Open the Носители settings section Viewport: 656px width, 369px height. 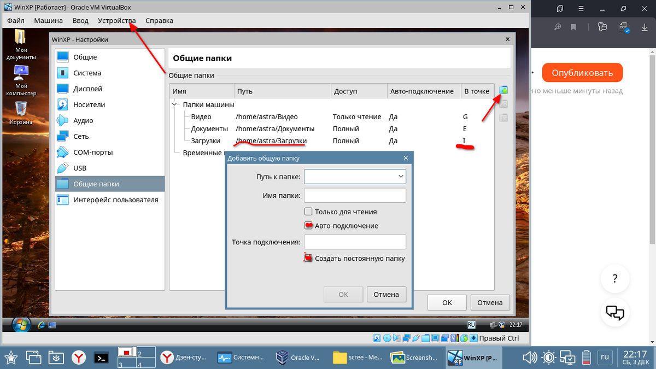[109, 104]
